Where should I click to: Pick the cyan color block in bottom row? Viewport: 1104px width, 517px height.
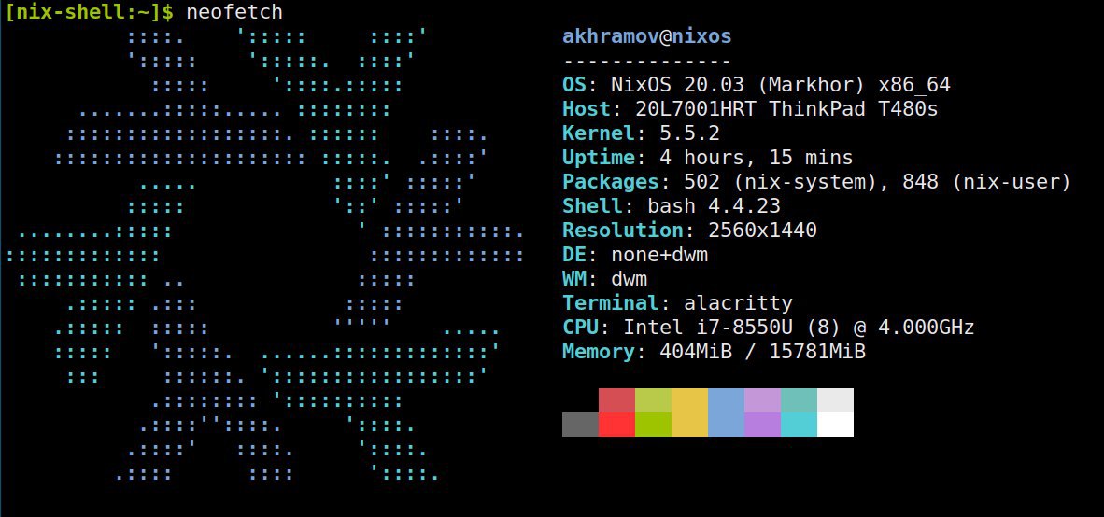coord(800,425)
